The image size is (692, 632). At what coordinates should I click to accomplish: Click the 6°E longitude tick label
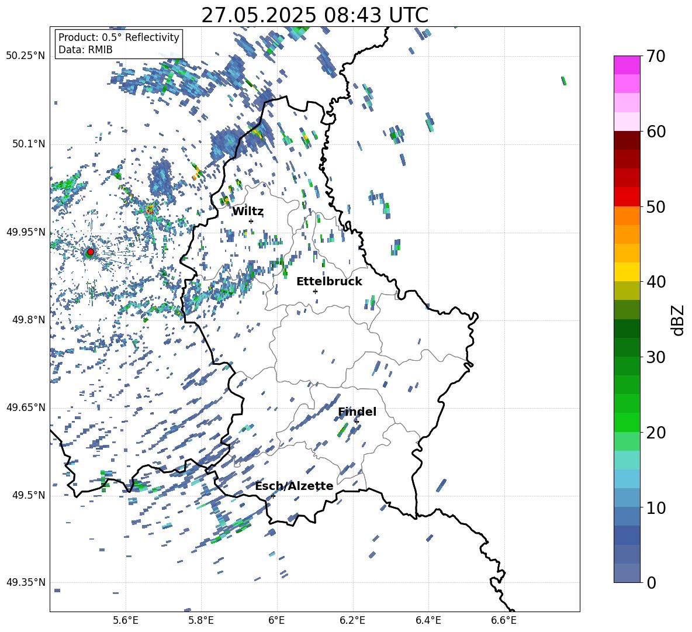(276, 620)
